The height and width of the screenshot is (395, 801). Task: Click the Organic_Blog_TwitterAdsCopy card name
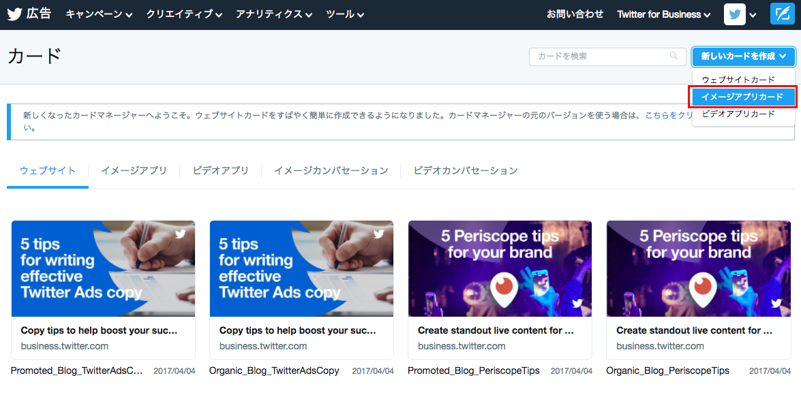(x=274, y=371)
